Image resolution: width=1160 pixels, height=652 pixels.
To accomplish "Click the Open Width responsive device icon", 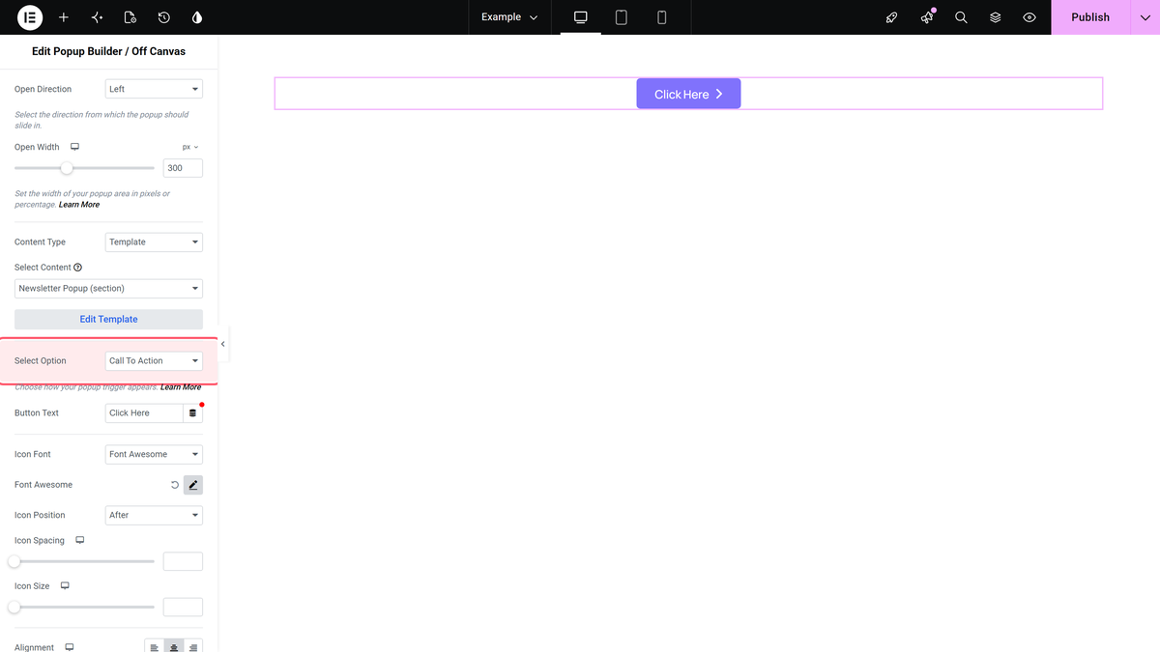I will coord(74,147).
